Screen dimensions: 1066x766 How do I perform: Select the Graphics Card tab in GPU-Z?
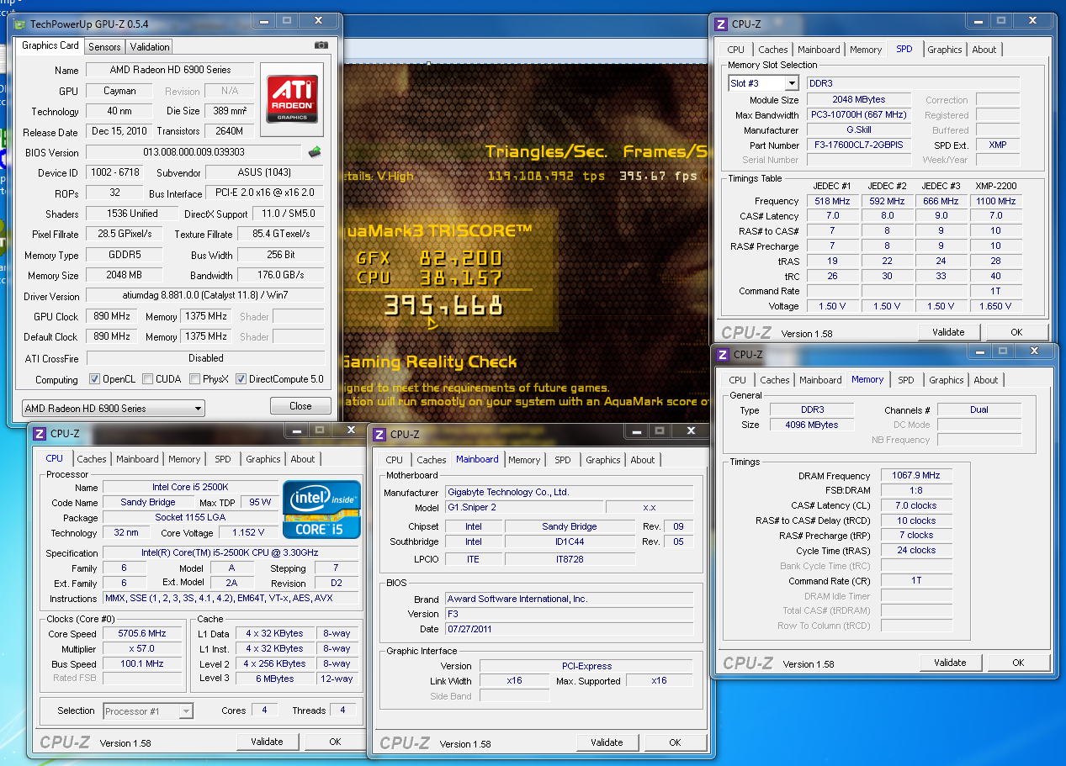(50, 45)
